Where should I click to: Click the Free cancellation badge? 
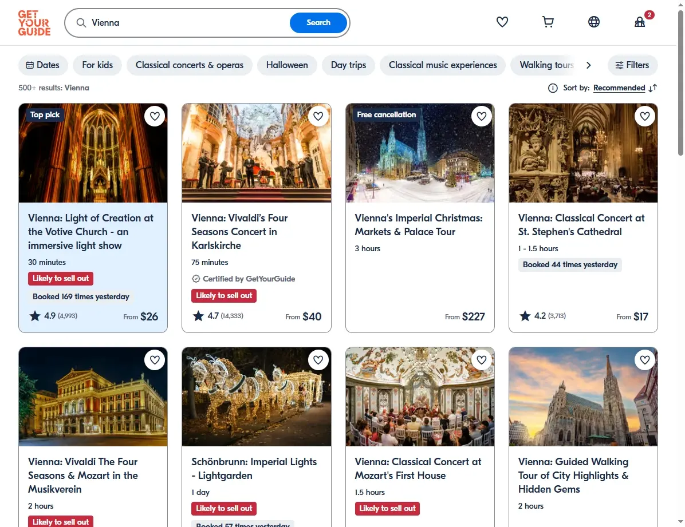point(386,115)
